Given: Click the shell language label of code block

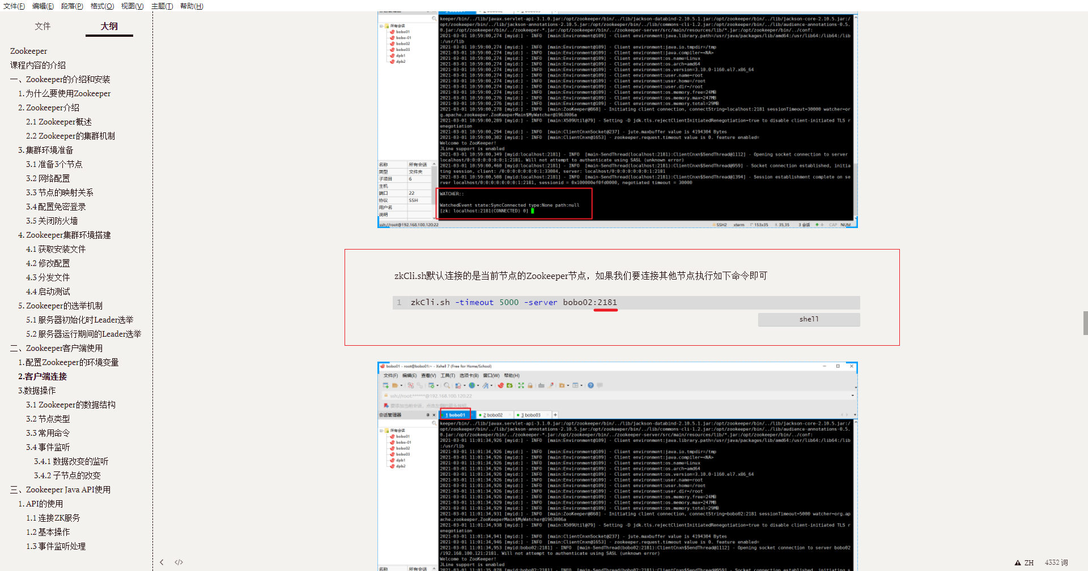Looking at the screenshot, I should 809,320.
